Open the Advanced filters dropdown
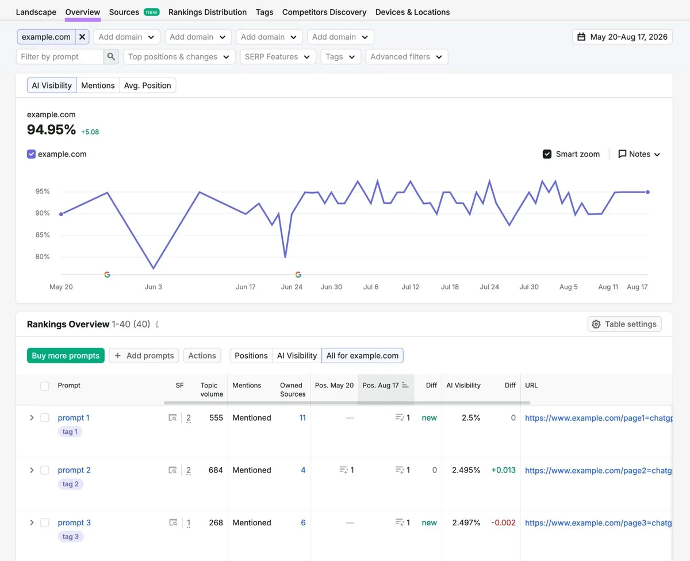Viewport: 690px width, 561px height. click(407, 56)
